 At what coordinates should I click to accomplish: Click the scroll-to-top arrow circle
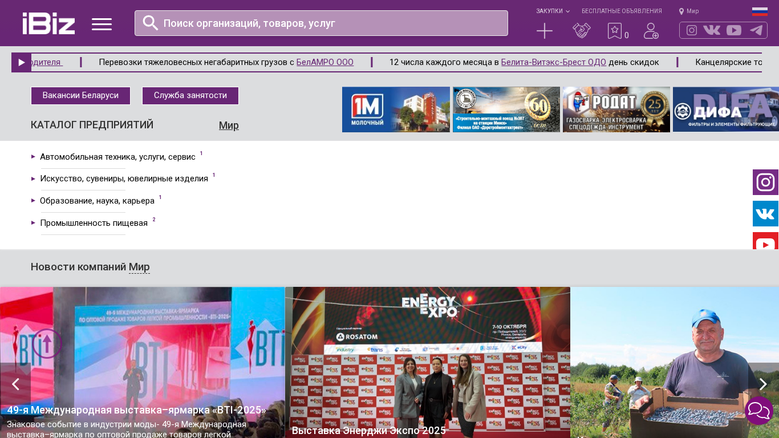(47, 344)
